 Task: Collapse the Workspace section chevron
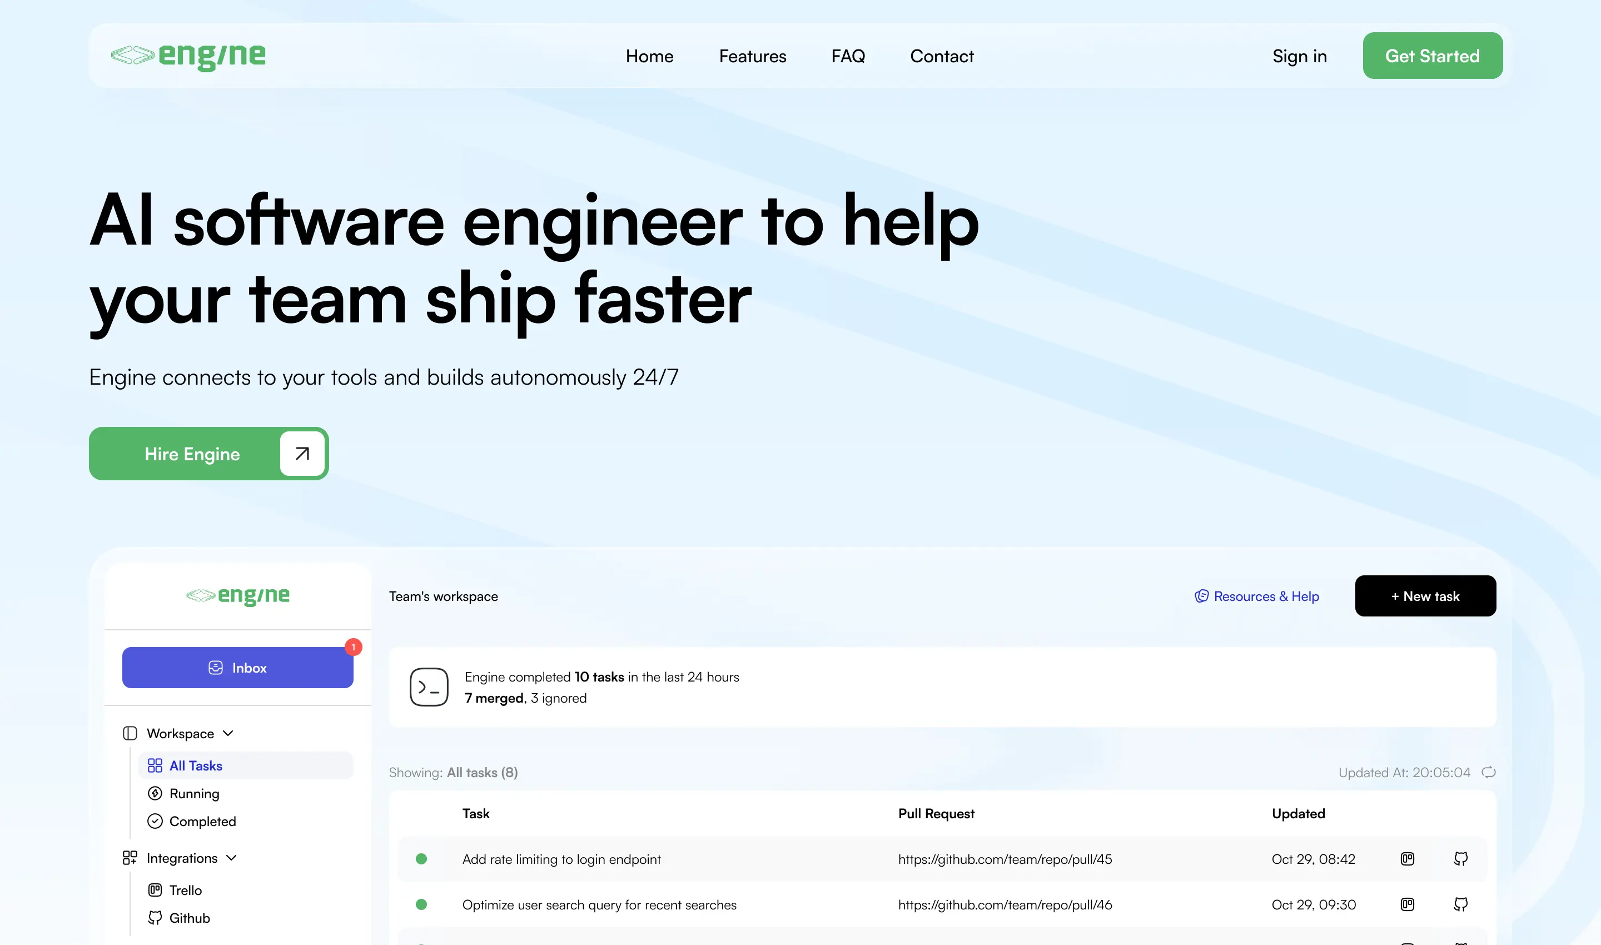228,734
